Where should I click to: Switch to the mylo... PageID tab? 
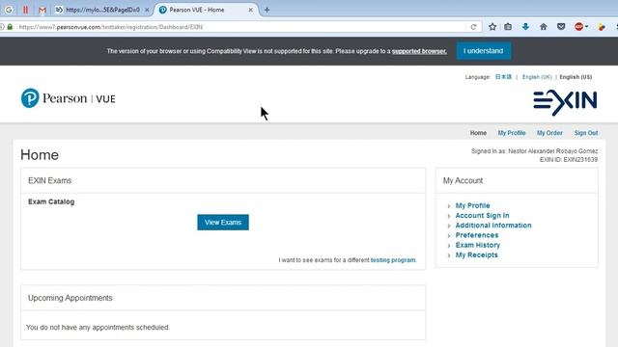(x=101, y=10)
